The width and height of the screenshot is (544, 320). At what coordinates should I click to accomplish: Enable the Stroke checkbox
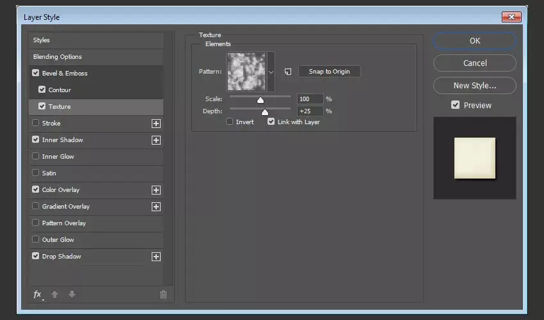tap(35, 123)
